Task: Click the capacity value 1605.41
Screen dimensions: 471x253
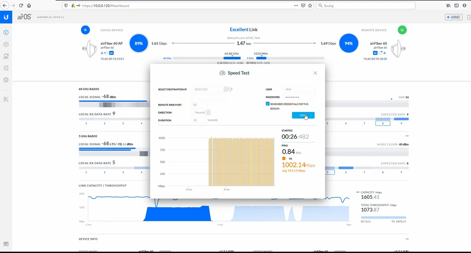Action: [x=370, y=197]
